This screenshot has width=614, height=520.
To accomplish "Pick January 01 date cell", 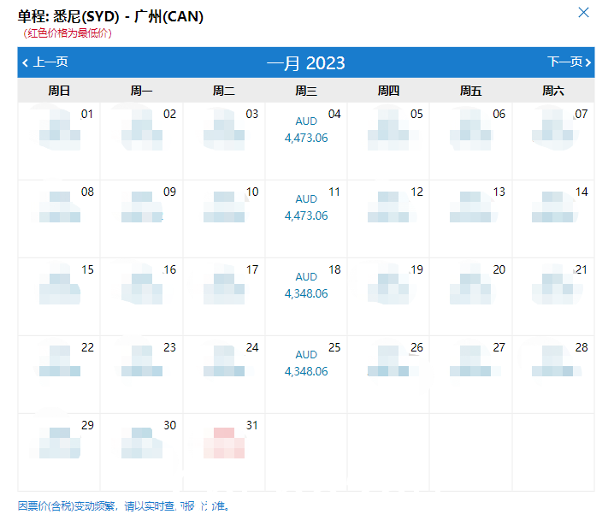I will 59,141.
